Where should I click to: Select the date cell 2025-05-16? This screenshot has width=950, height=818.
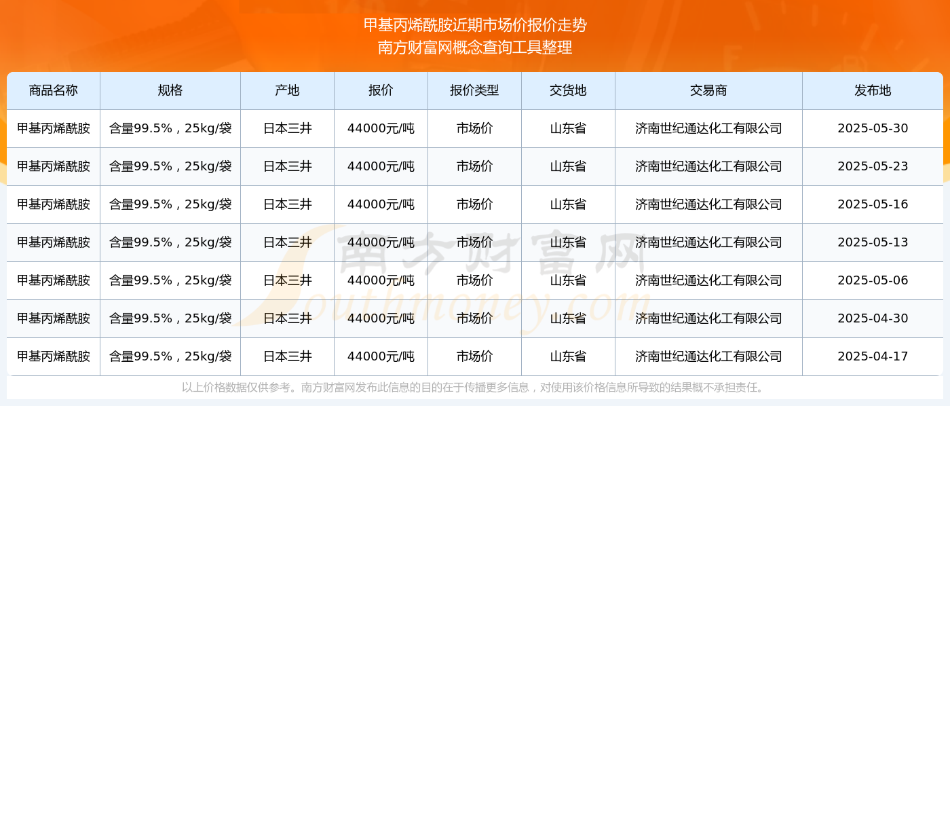pyautogui.click(x=873, y=204)
